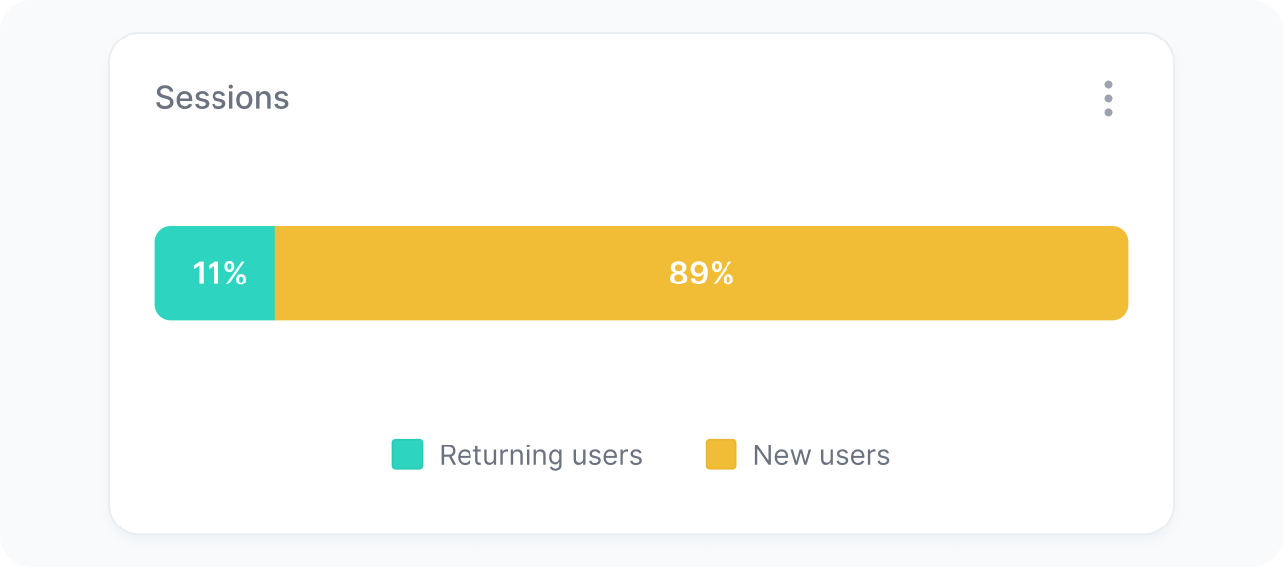Click the blank card area between the legend items

tap(673, 455)
